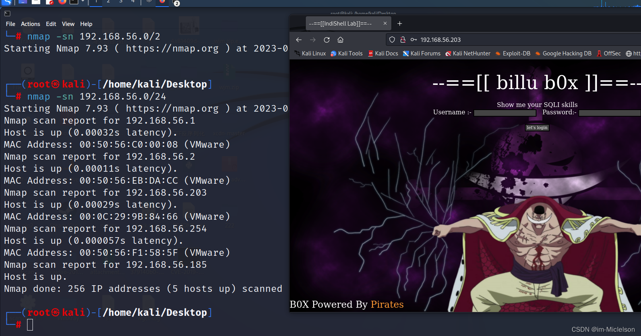Click the let's login button
This screenshot has height=336, width=641.
pos(537,128)
